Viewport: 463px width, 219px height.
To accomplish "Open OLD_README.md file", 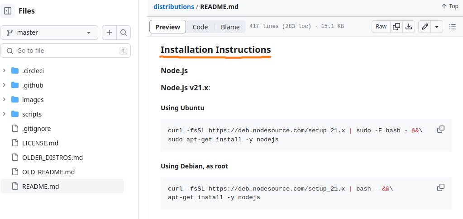I will coord(48,172).
